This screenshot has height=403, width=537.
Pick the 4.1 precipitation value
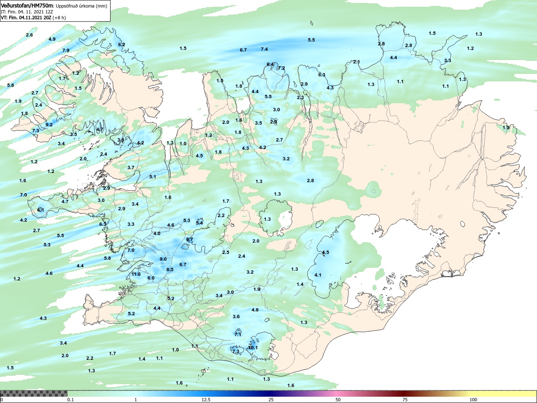coord(318,275)
